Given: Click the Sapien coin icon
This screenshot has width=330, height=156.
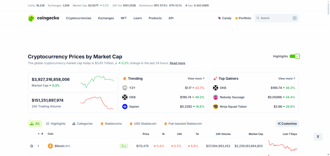Looking at the screenshot, I should pyautogui.click(x=125, y=106).
